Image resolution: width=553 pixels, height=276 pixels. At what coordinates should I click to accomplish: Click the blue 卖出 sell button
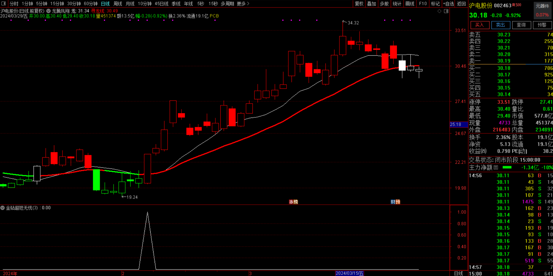point(501,25)
